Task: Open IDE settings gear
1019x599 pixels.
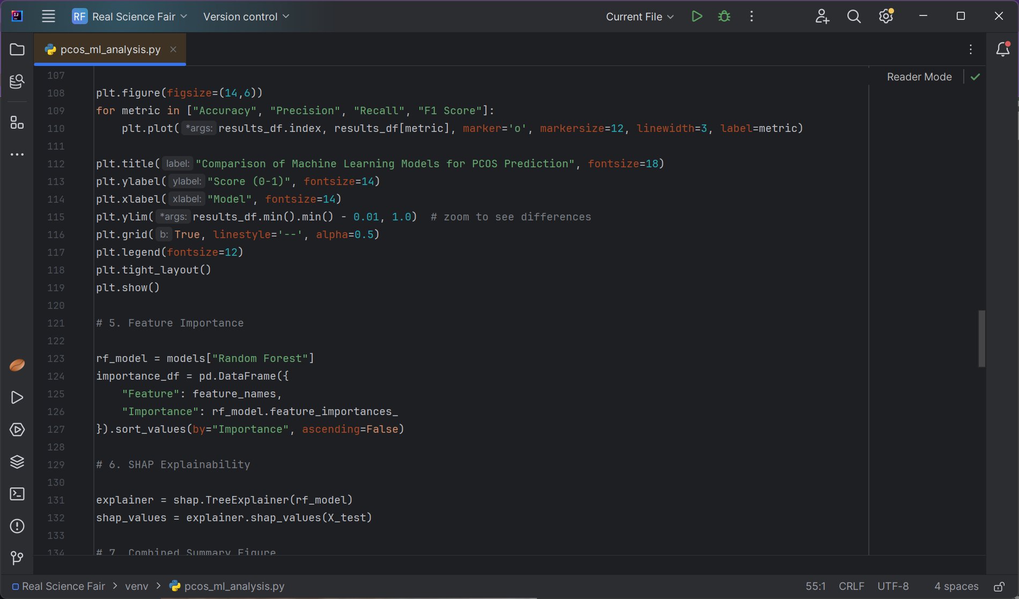Action: tap(885, 17)
